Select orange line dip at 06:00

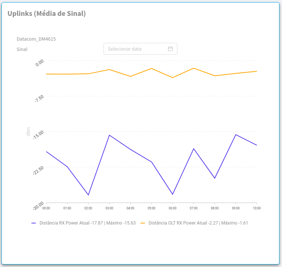point(173,78)
